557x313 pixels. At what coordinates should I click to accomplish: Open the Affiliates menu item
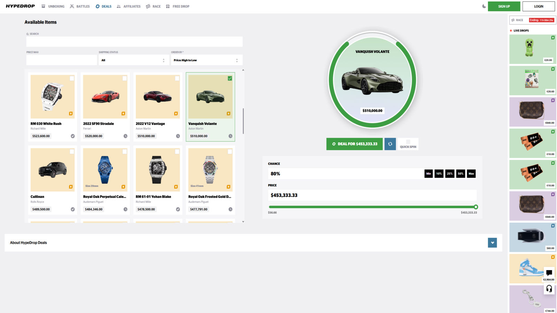pyautogui.click(x=128, y=6)
